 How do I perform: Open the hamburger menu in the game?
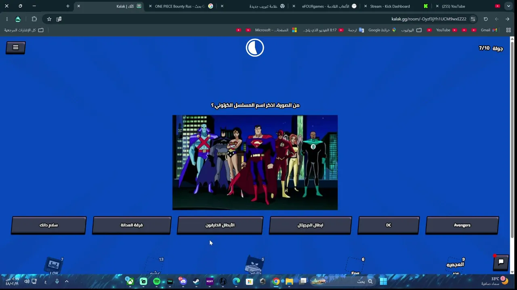(16, 48)
